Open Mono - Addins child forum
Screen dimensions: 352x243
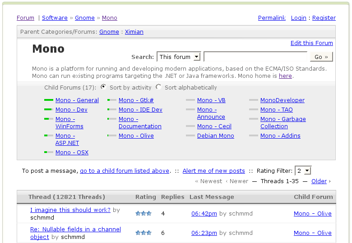(280, 135)
